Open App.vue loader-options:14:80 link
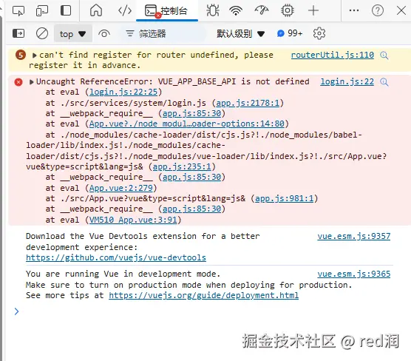The height and width of the screenshot is (361, 411). [186, 124]
